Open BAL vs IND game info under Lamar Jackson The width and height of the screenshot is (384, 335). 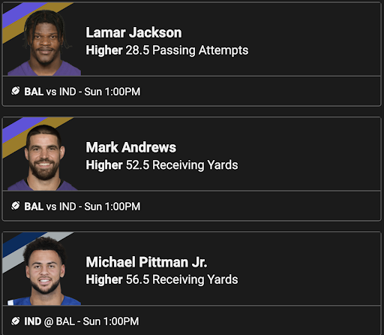coord(82,92)
